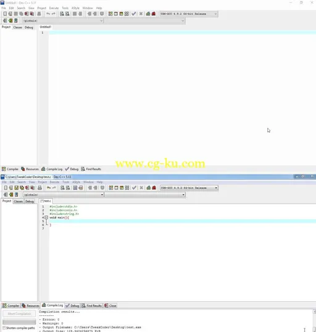Screen dimensions: 316x332
Task: Open Resources tab in Untitled1 bottom bar
Action: (30, 169)
